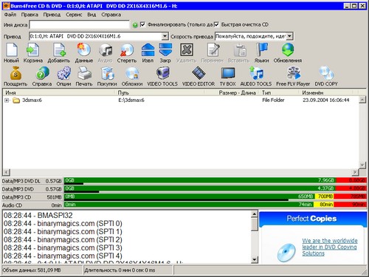Click the Добавить (add files) icon
The width and height of the screenshot is (369, 277).
[x=59, y=50]
